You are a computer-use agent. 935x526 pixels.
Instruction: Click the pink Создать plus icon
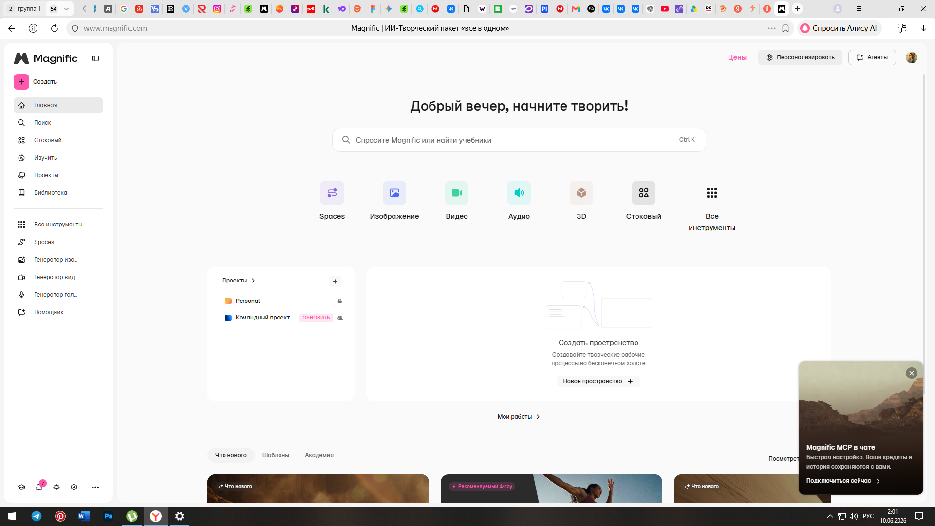[x=21, y=82]
